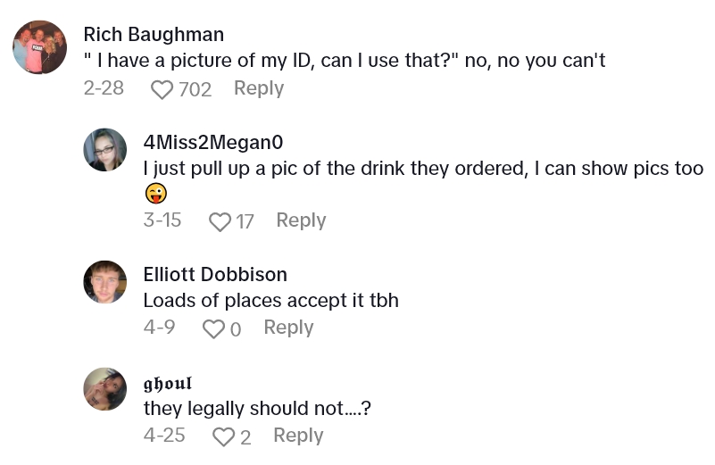Reply to Elliott Dobbison's comment
715x465 pixels.
[x=288, y=328]
